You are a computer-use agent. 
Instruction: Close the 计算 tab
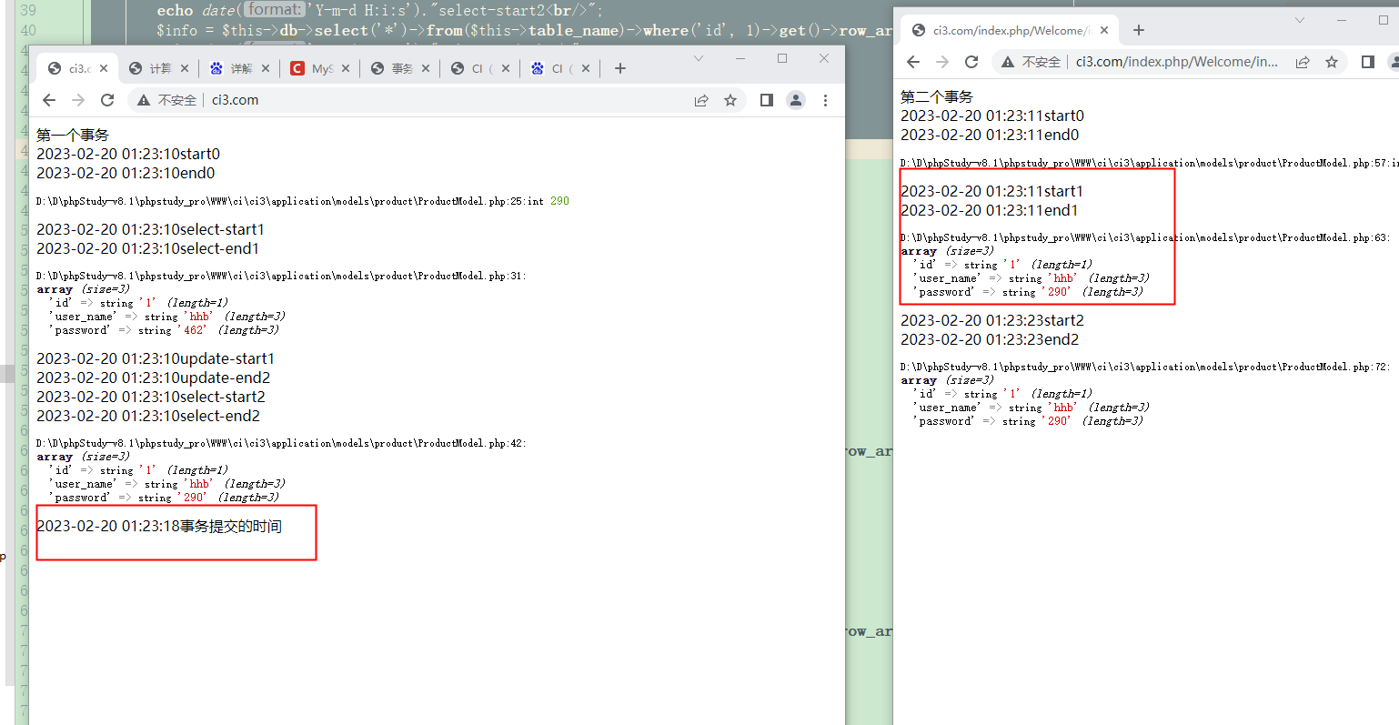[185, 68]
